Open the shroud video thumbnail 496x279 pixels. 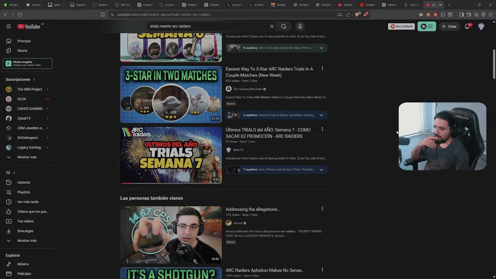(171, 235)
